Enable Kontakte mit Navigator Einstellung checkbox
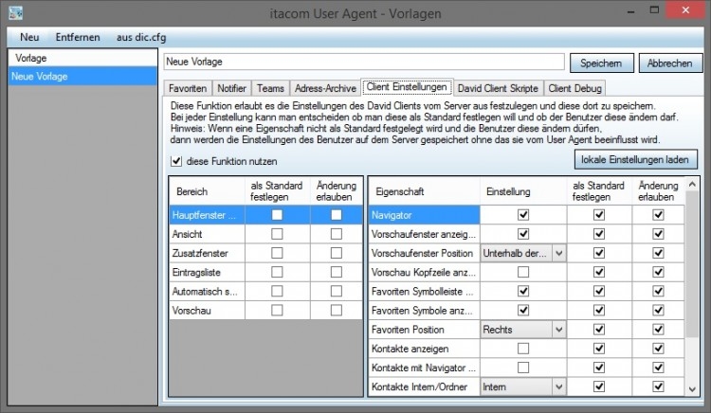Image resolution: width=711 pixels, height=413 pixels. click(x=523, y=368)
